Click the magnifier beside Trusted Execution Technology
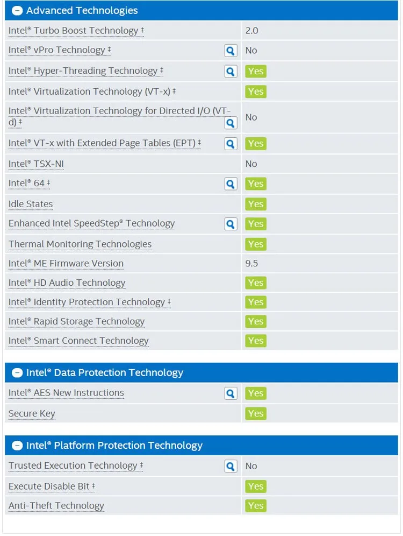The height and width of the screenshot is (536, 403). click(231, 466)
